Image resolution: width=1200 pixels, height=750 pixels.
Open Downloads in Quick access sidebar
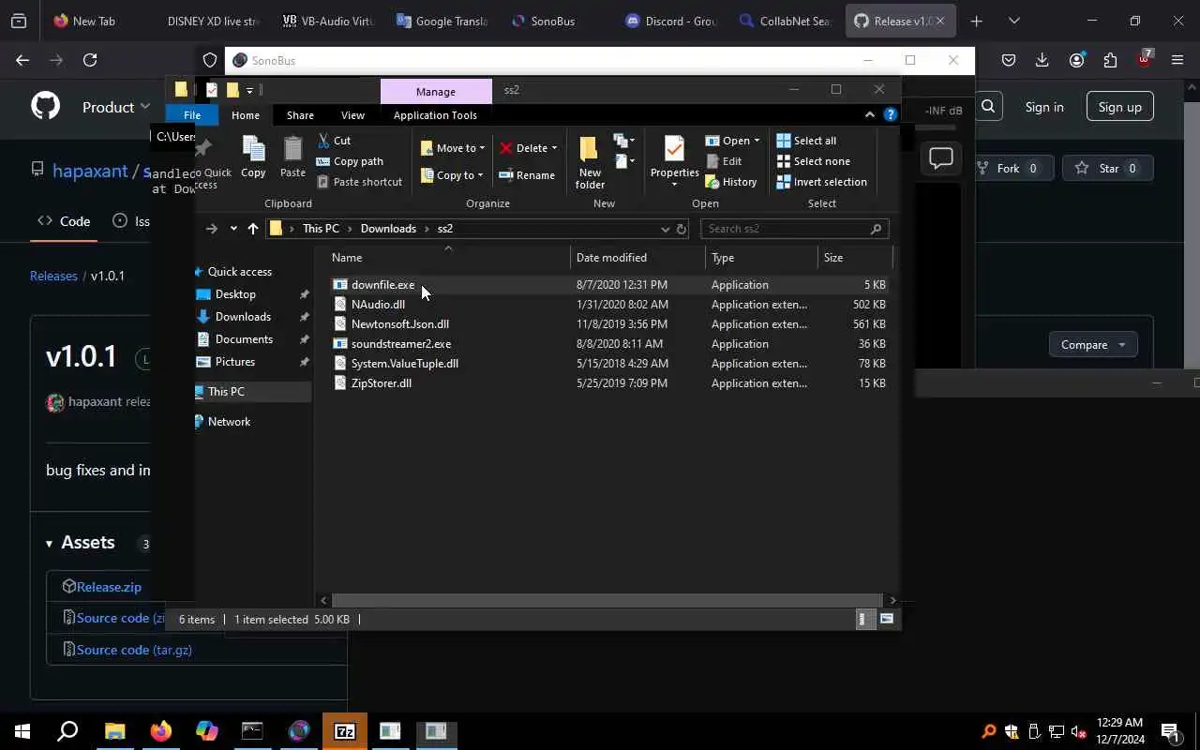[243, 317]
